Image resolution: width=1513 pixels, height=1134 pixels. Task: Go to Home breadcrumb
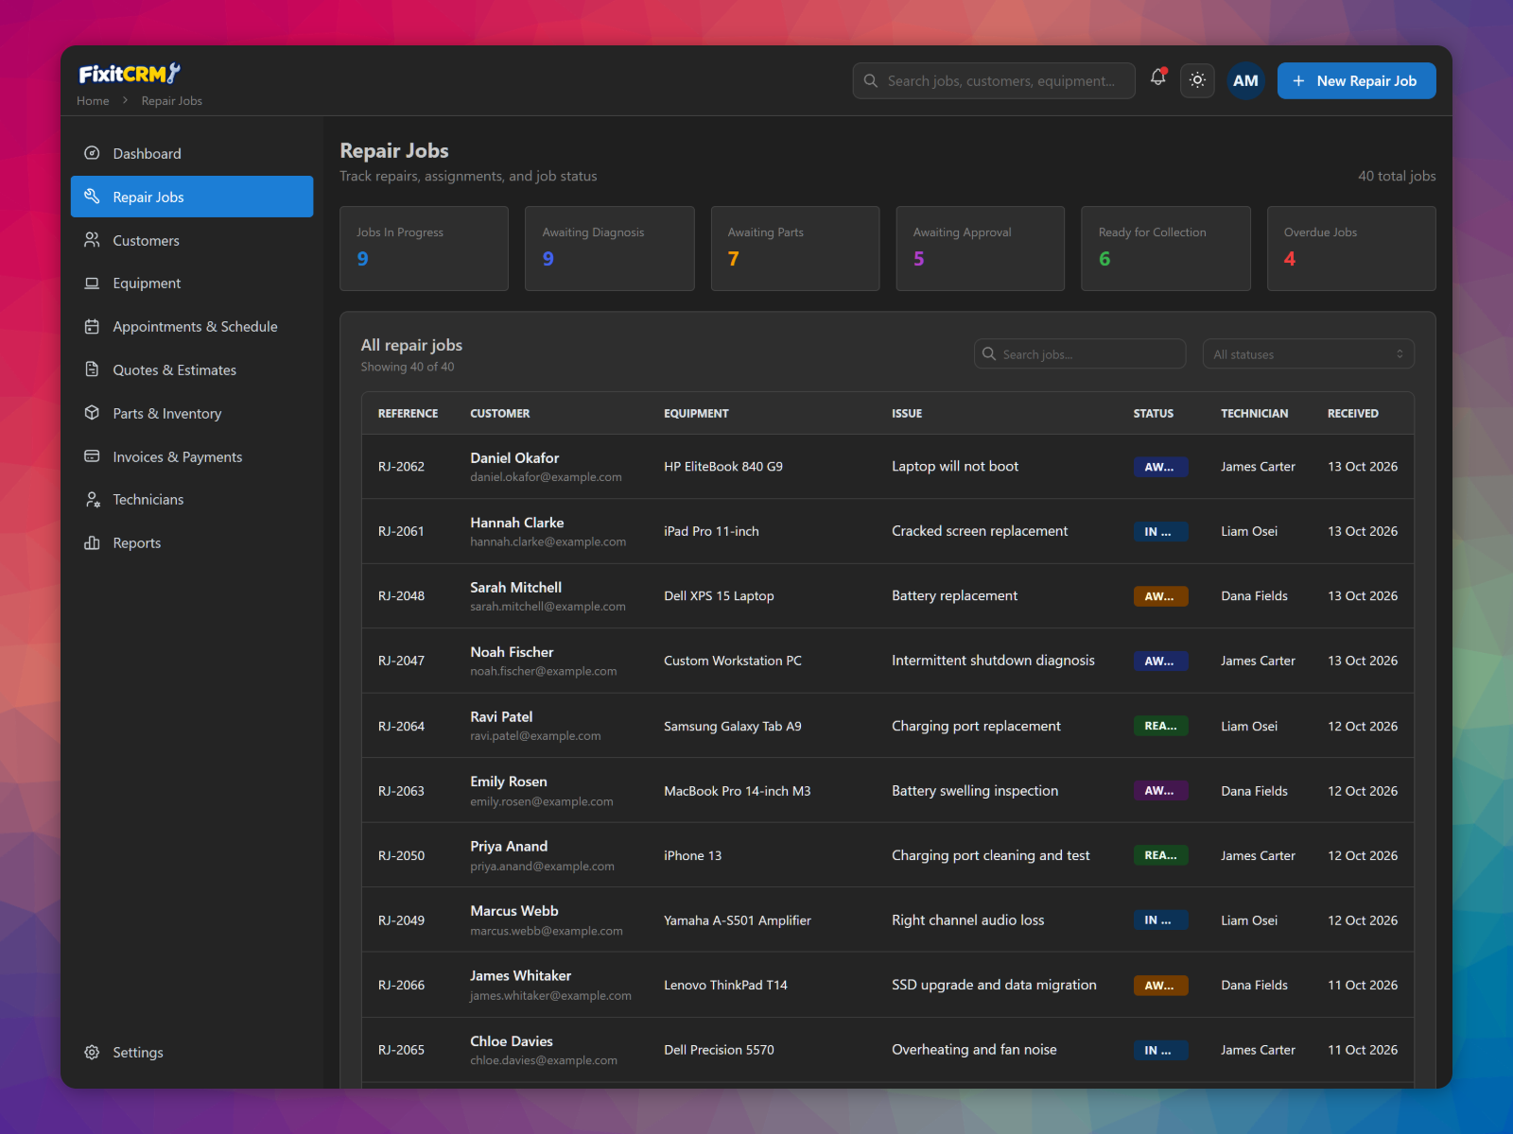click(x=93, y=101)
